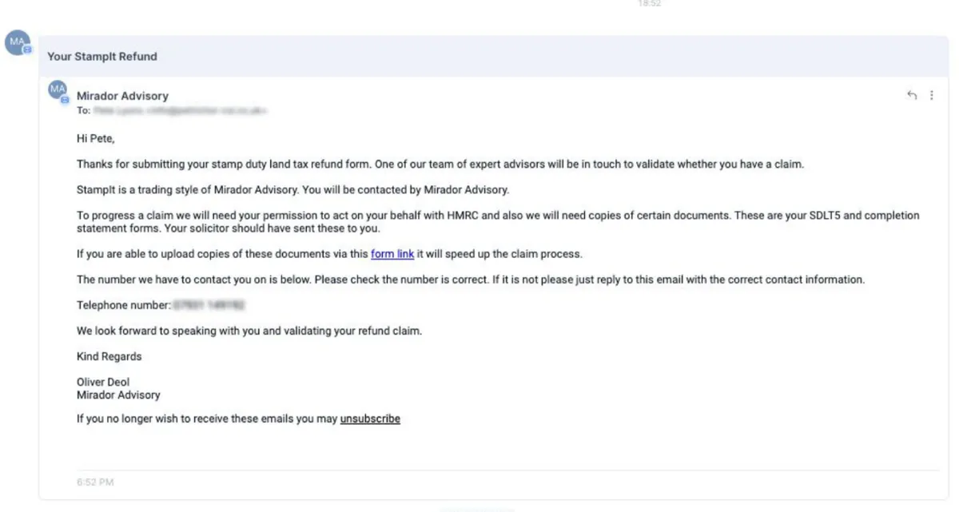Click the Mirador Advisory signature line

[118, 395]
